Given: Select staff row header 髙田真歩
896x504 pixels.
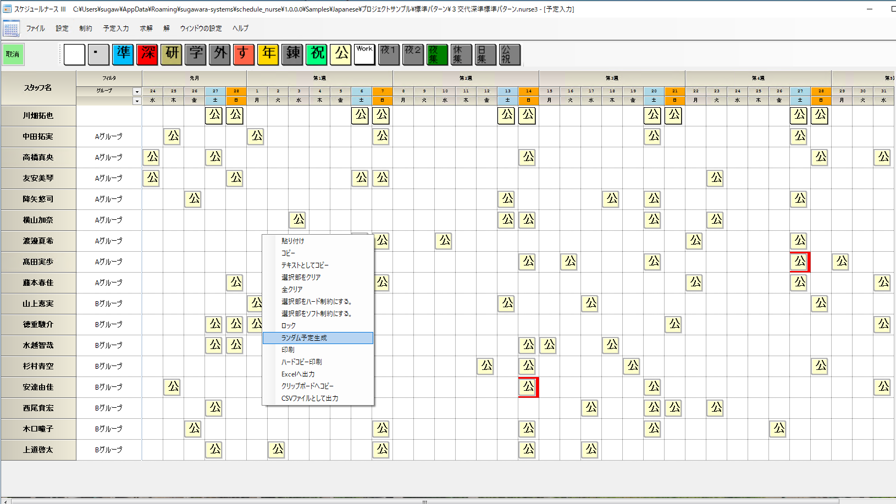Looking at the screenshot, I should [x=38, y=262].
